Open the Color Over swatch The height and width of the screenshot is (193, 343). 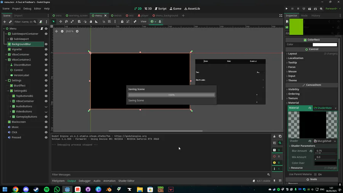[325, 163]
